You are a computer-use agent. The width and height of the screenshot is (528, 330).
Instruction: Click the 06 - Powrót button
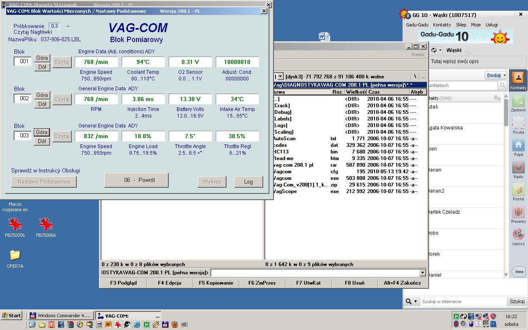coord(137,180)
